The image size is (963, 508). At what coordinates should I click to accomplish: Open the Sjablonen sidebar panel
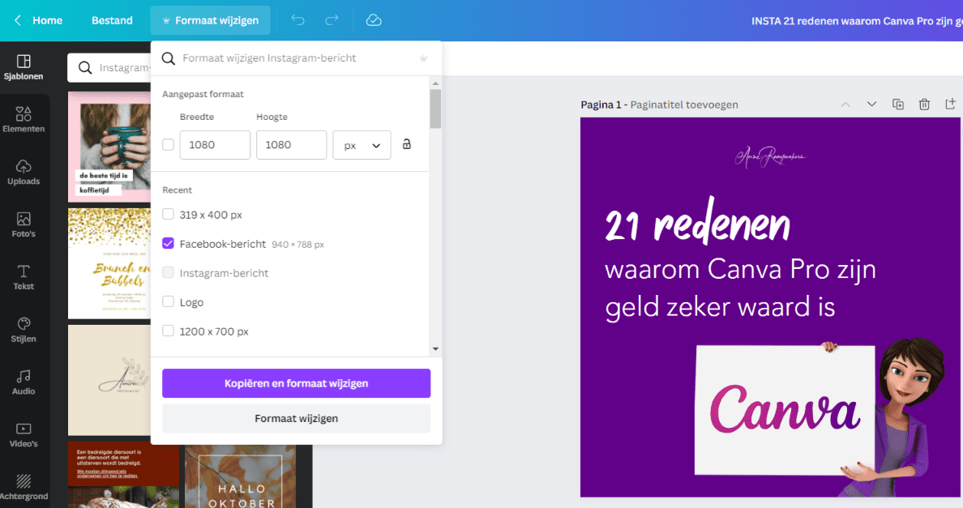[x=24, y=67]
